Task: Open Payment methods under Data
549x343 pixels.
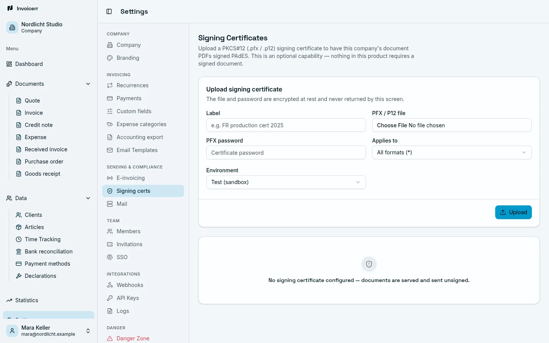Action: pos(53,264)
